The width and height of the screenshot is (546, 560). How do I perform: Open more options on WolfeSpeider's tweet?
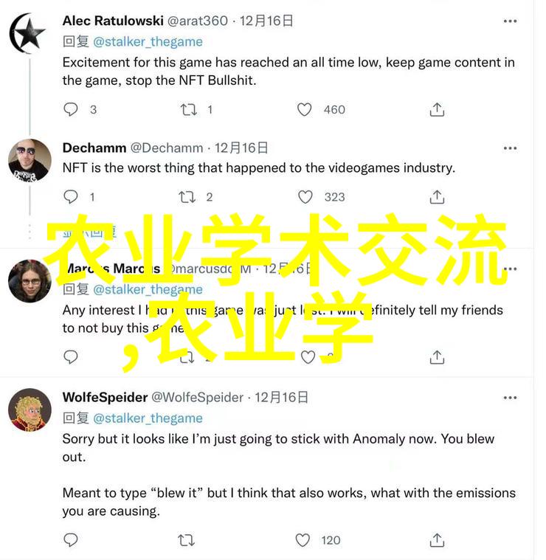click(510, 398)
